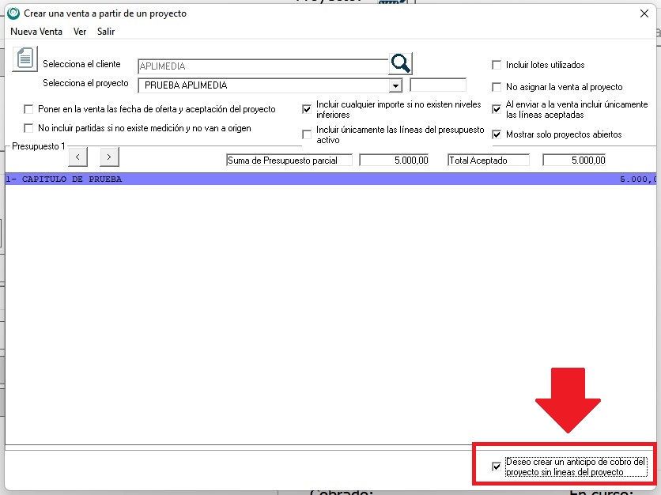This screenshot has width=661, height=495.
Task: Click the application logo in title bar
Action: point(13,13)
